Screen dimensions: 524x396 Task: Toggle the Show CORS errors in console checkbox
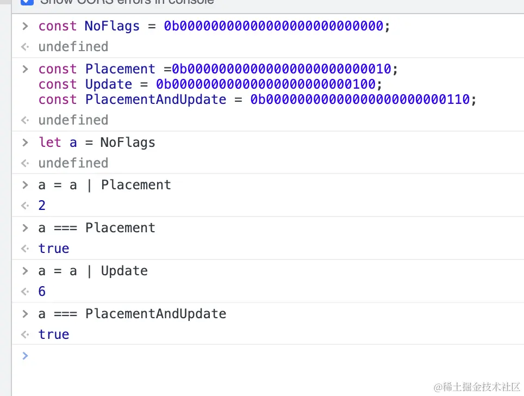(x=27, y=2)
